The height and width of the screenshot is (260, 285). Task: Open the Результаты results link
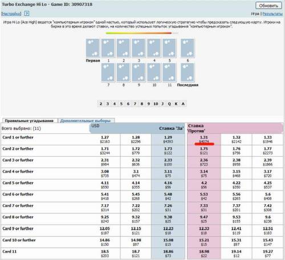(272, 14)
